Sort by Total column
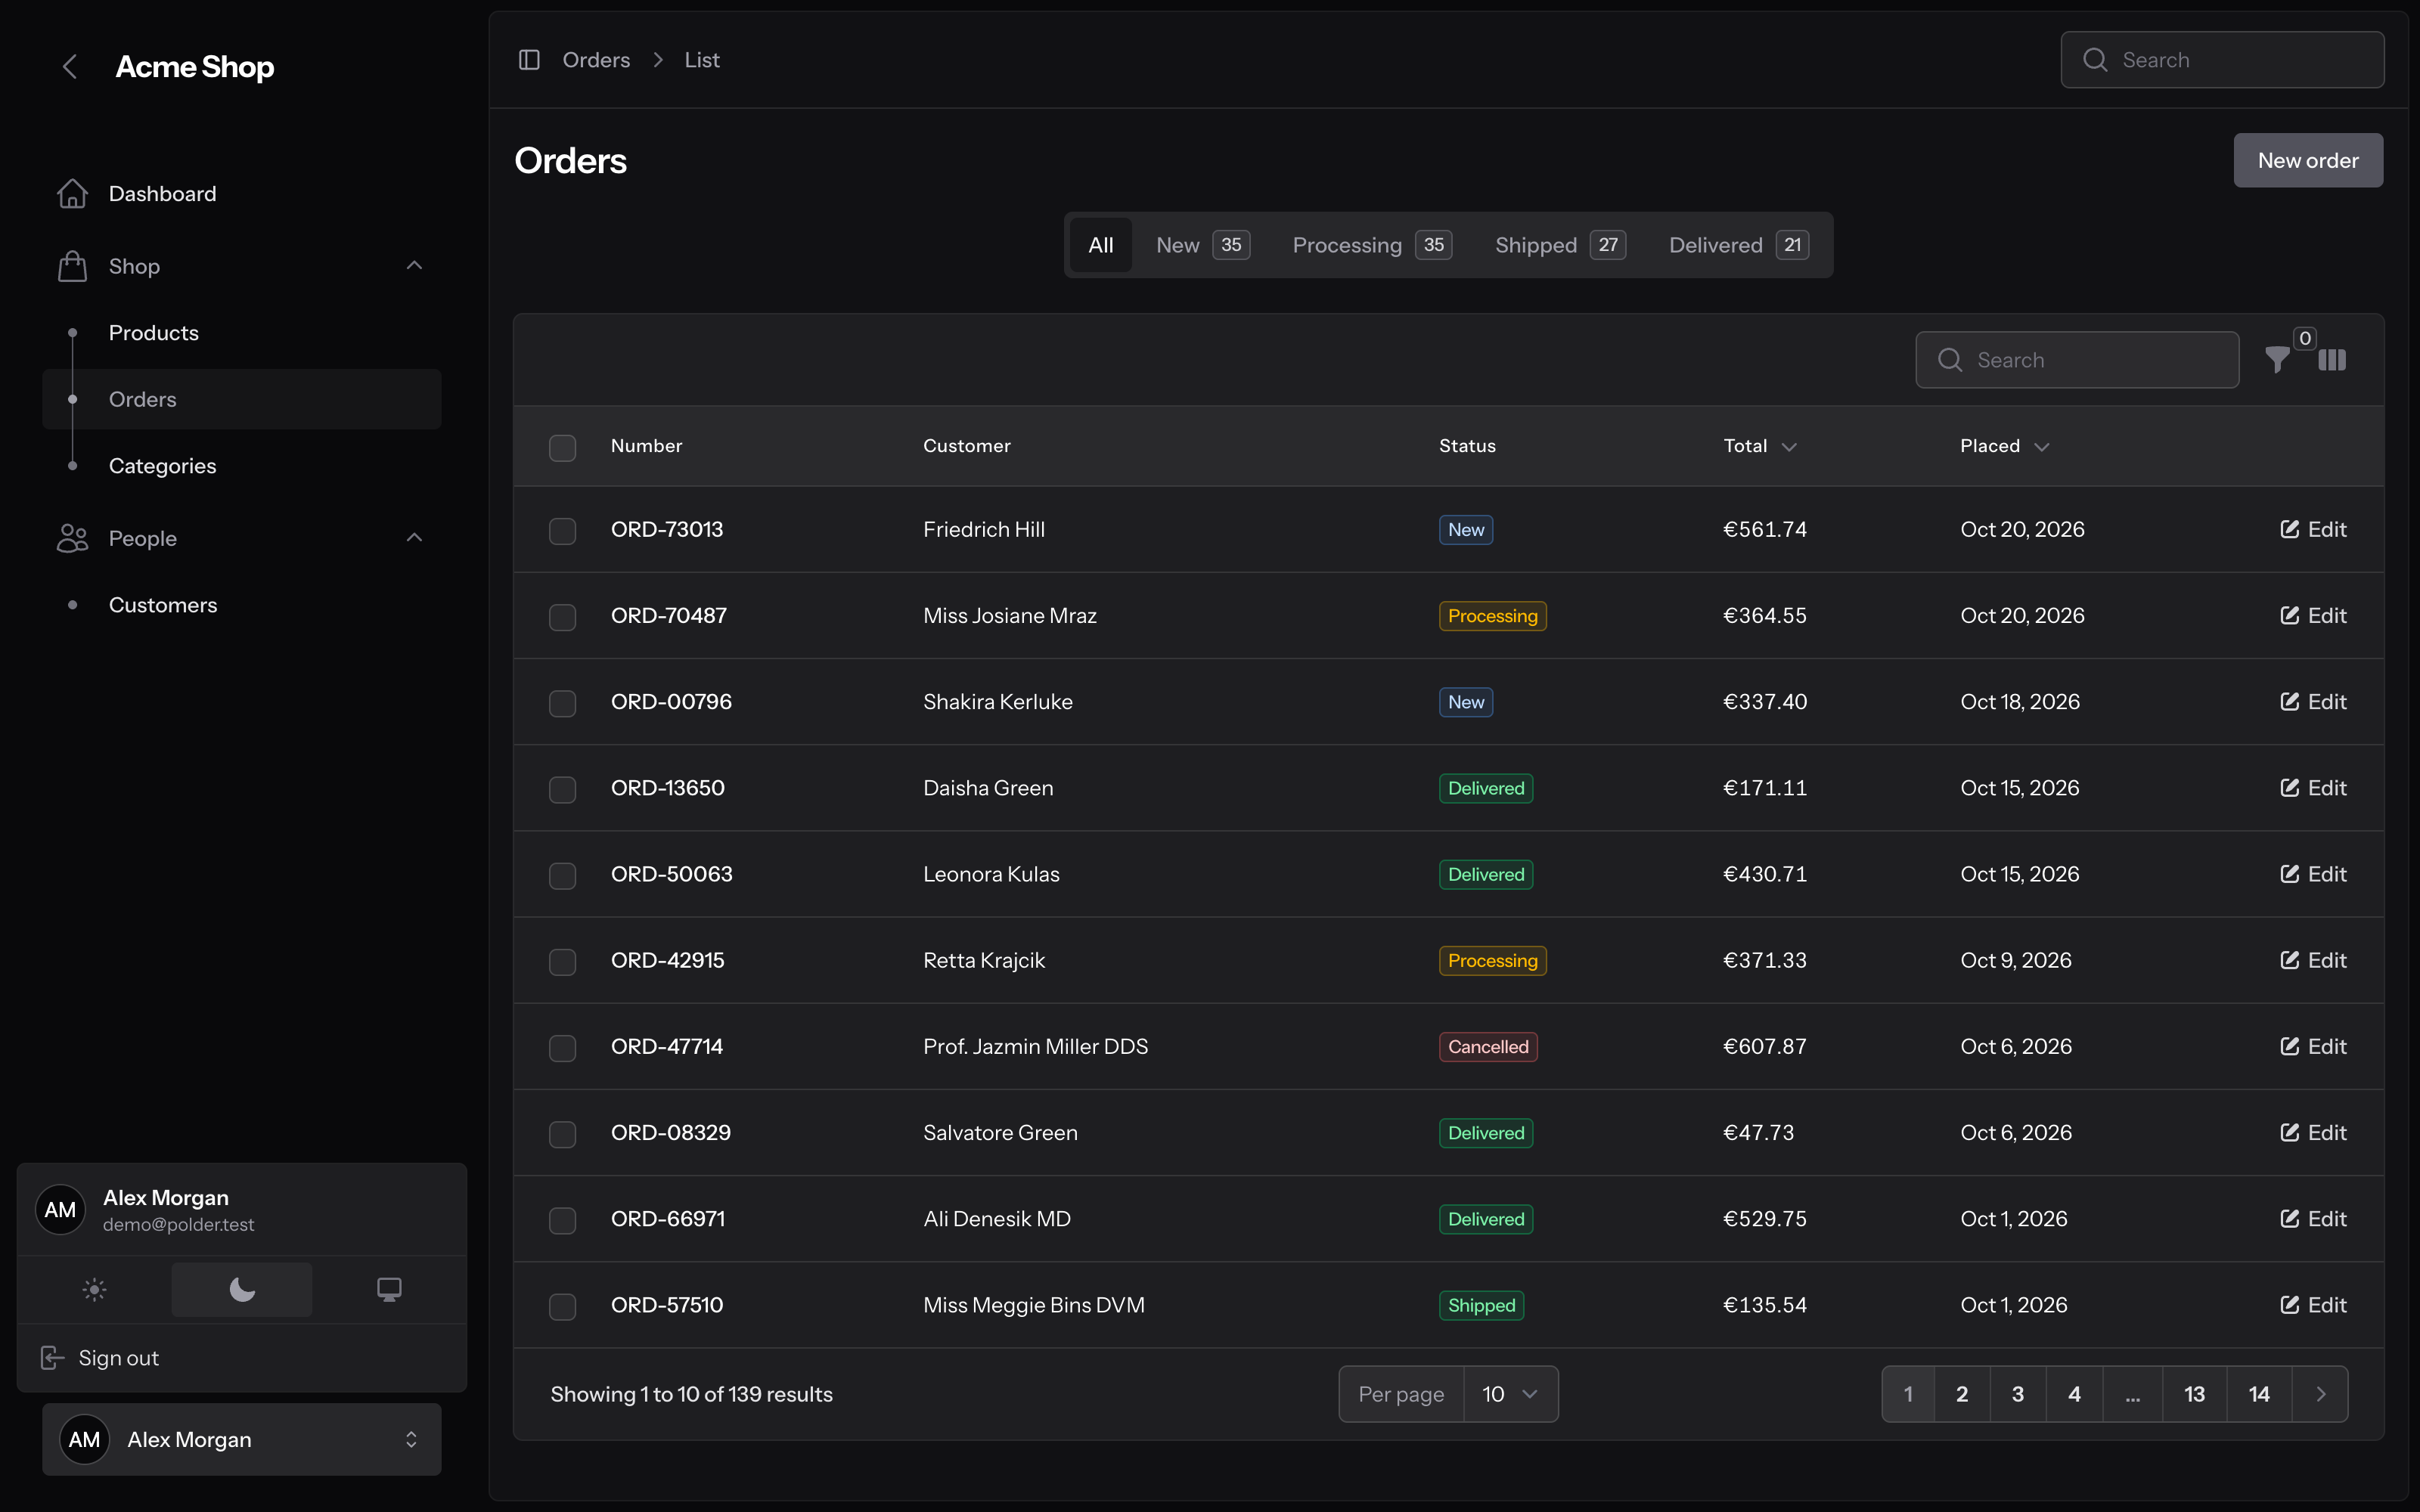This screenshot has width=2420, height=1512. [x=1760, y=446]
